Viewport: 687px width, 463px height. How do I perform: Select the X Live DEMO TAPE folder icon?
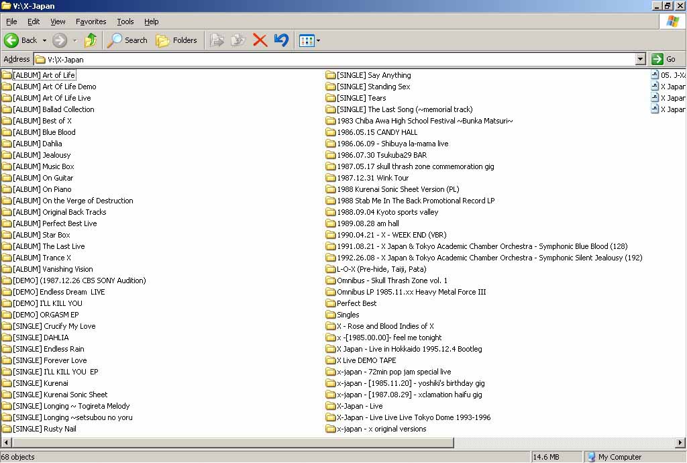coord(331,360)
